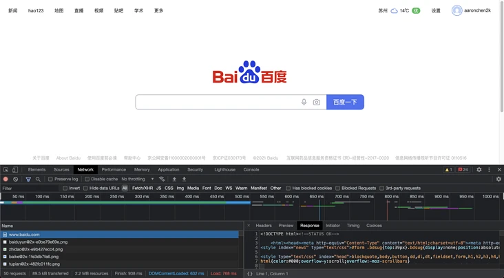This screenshot has width=504, height=278.
Task: Select the zhidao@2x-e9b427ecc4.png request
Action: [x=120, y=249]
